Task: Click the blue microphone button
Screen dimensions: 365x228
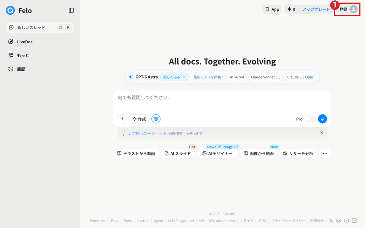Action: point(322,119)
